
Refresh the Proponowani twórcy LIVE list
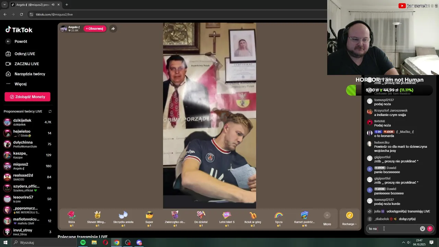[50, 111]
